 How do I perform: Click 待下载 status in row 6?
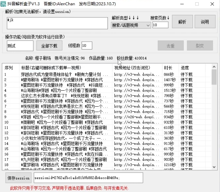coord(186,101)
